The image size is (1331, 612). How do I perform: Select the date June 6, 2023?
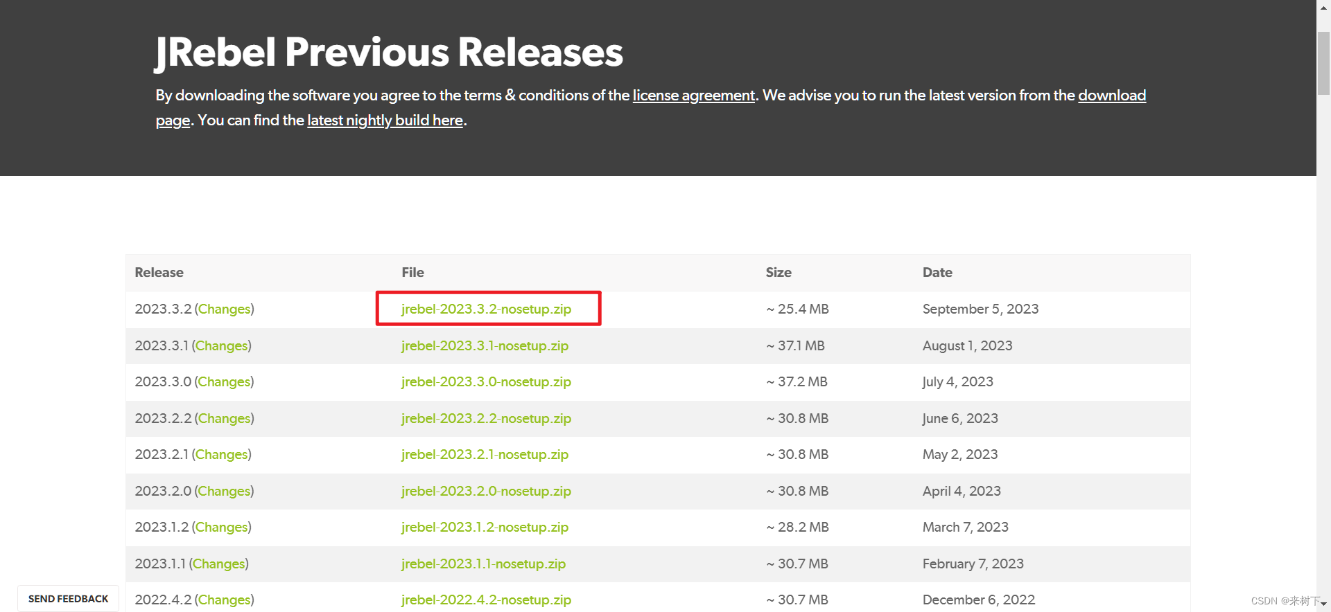point(960,418)
